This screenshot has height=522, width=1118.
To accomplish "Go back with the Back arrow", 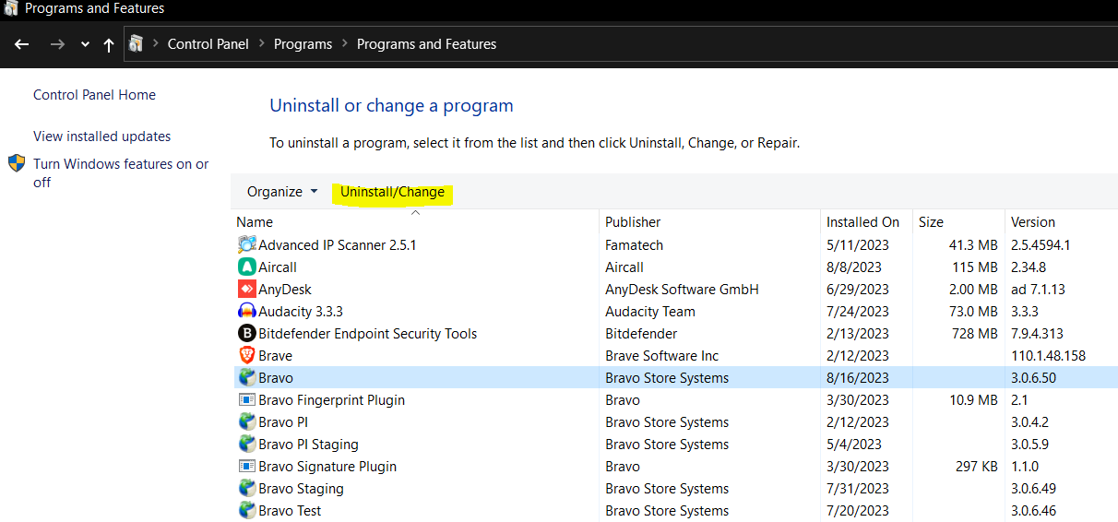I will pos(22,44).
